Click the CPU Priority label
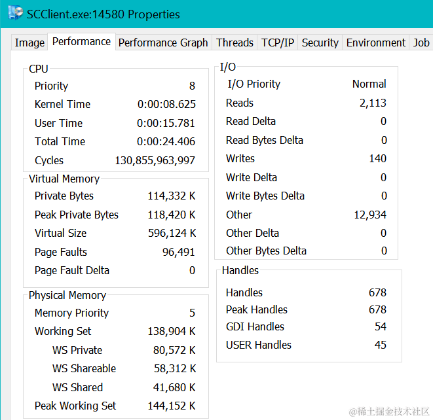433x420 pixels. pyautogui.click(x=51, y=86)
